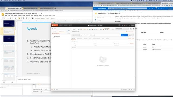173x97 pixels.
Task: Click the Save button in Postman
Action: (130, 35)
